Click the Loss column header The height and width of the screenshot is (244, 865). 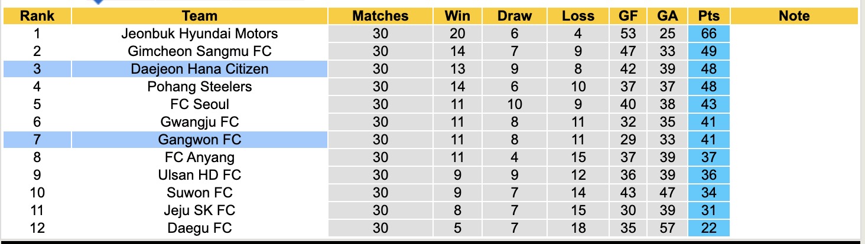pos(578,16)
